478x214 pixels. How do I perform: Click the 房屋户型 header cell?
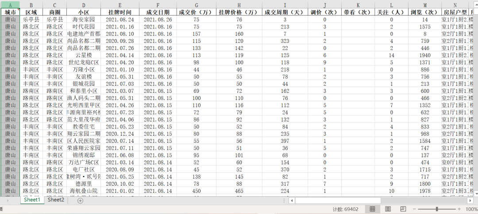455,12
